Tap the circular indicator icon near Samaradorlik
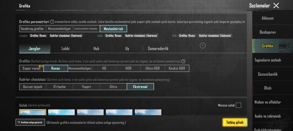This screenshot has height=131, width=293. [x=202, y=46]
